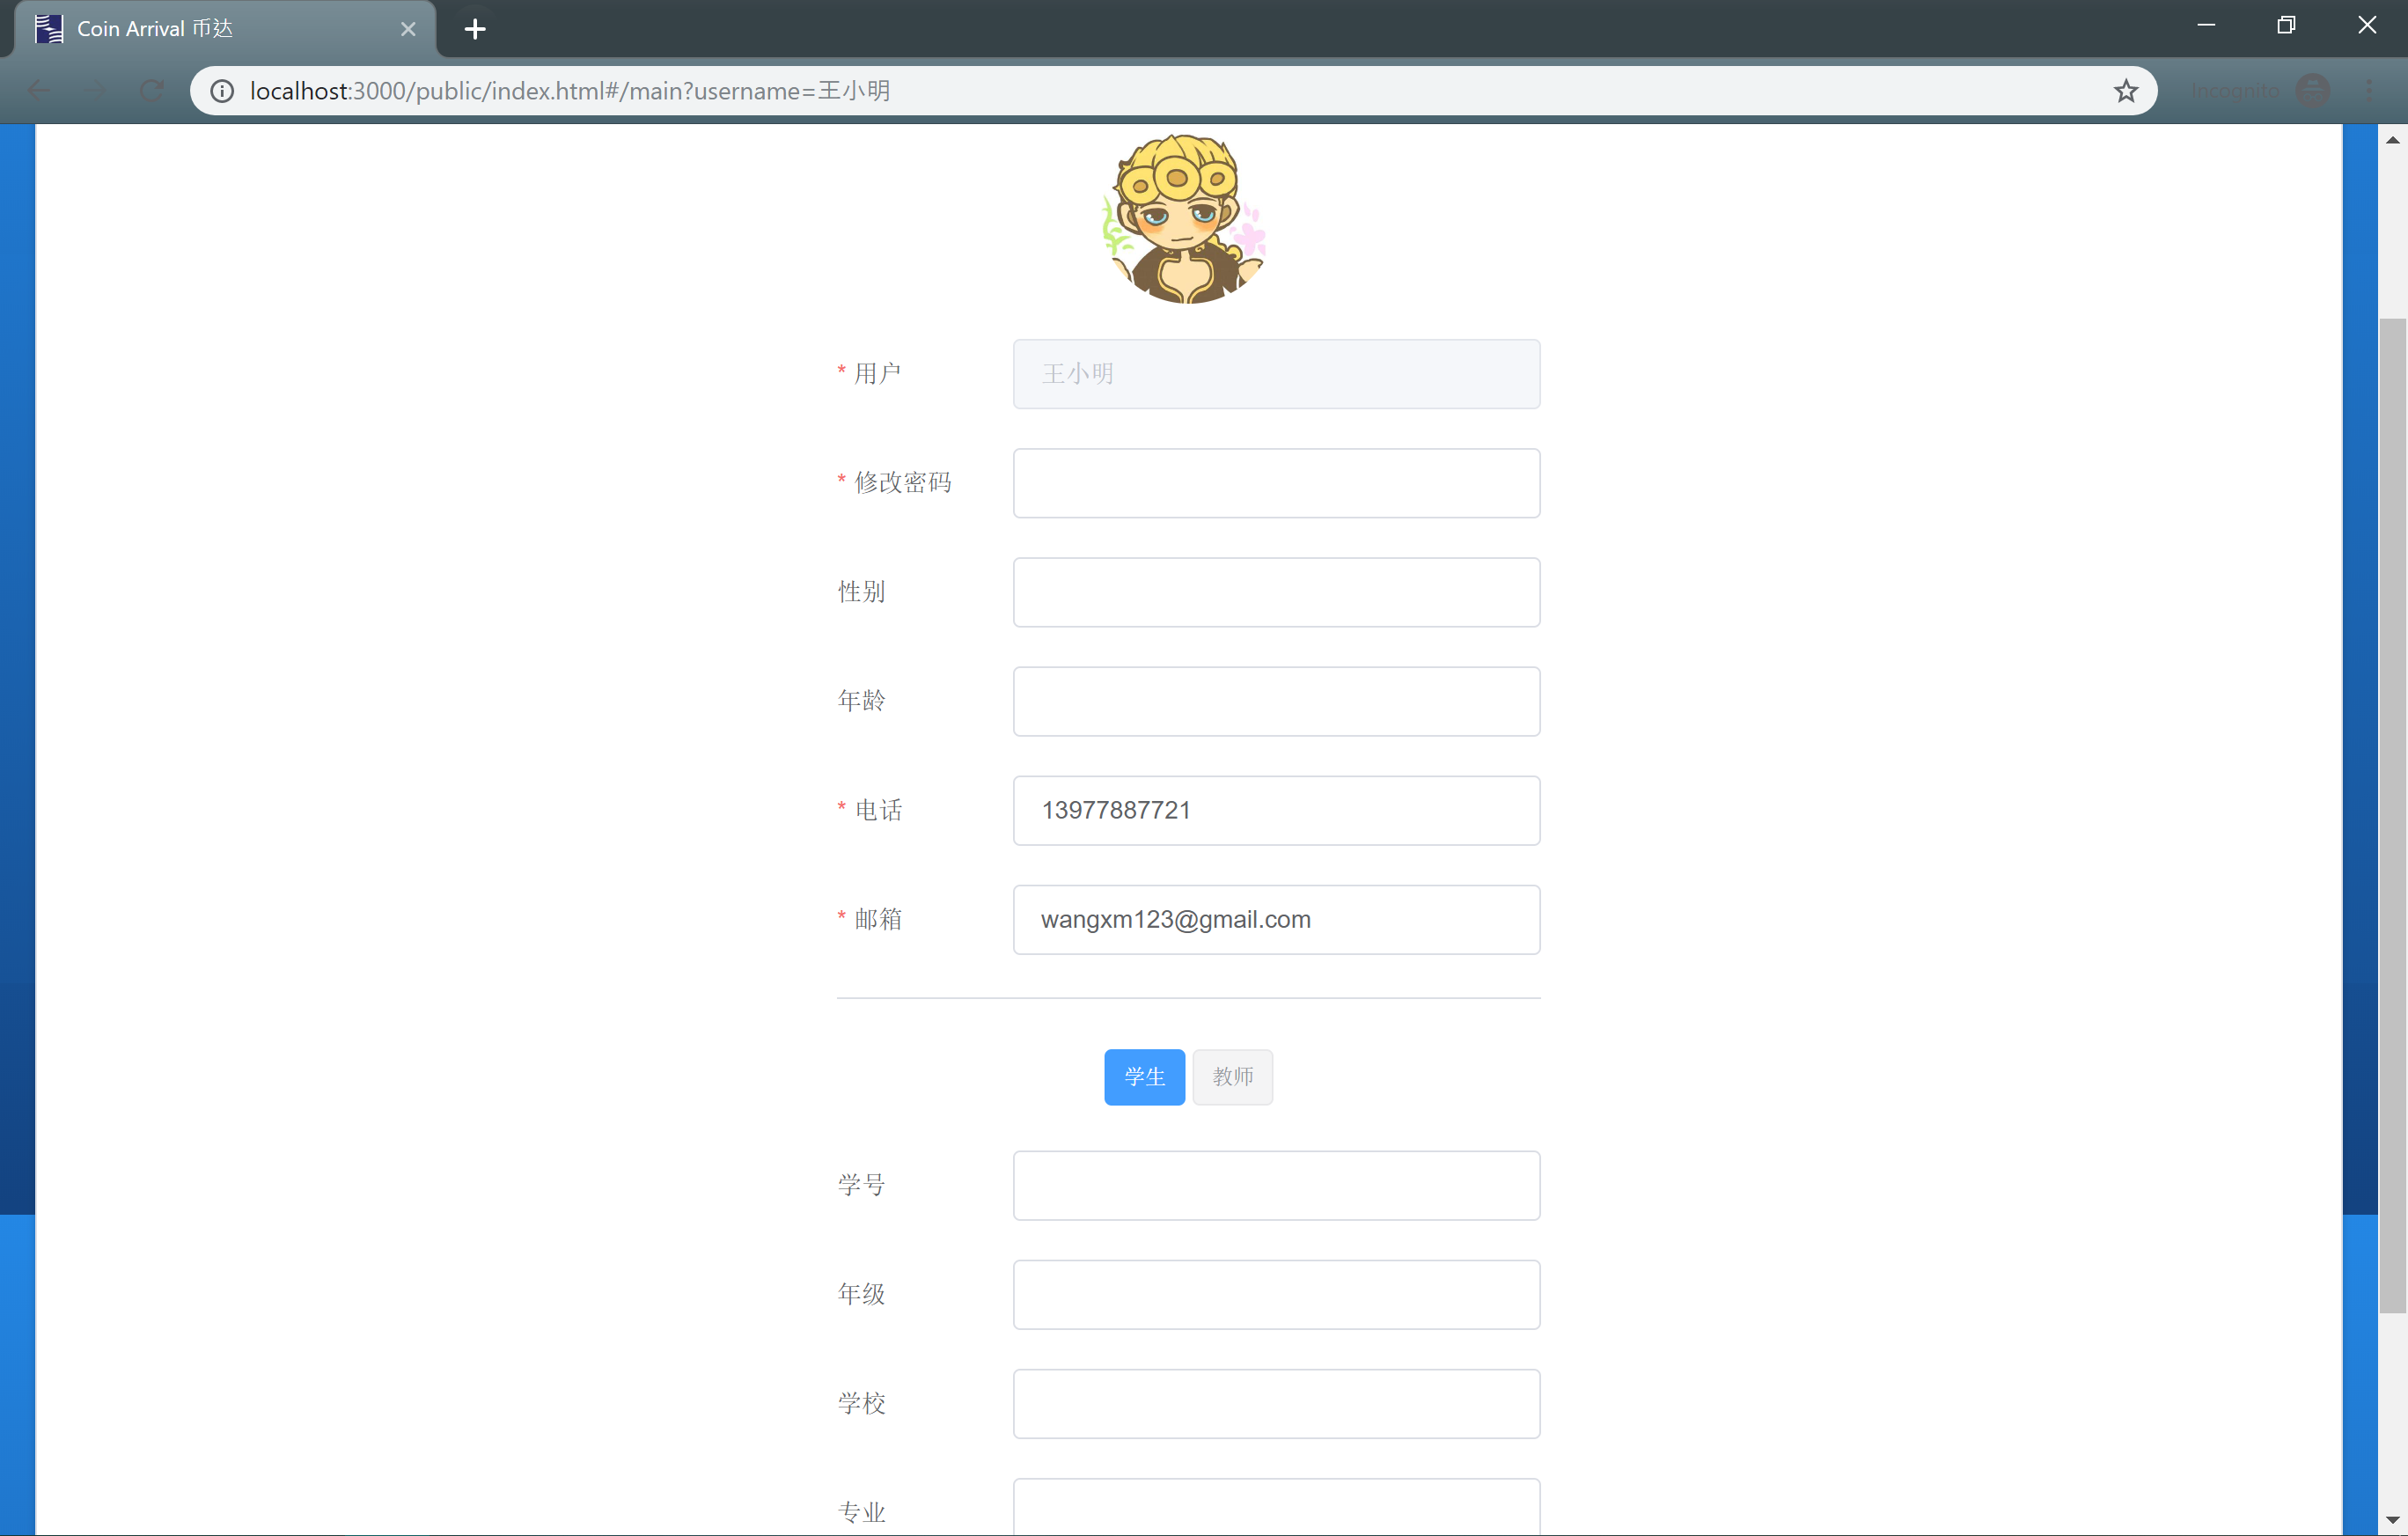Screen dimensions: 2408x1536
Task: Click the browser reload icon
Action: [152, 91]
